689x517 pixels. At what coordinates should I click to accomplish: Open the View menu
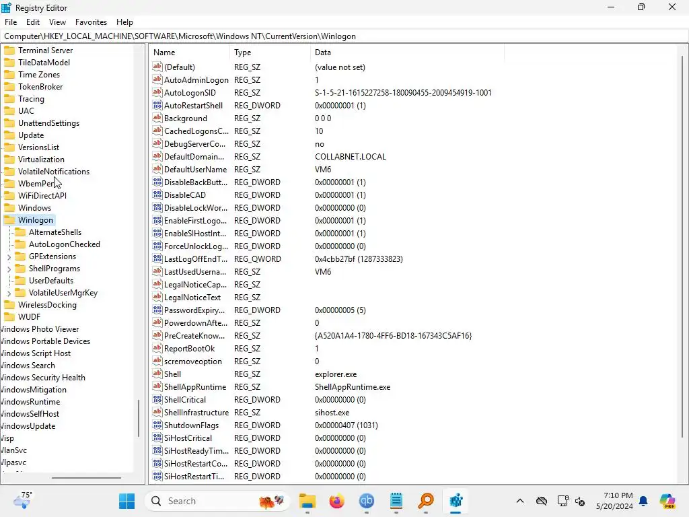tap(57, 22)
